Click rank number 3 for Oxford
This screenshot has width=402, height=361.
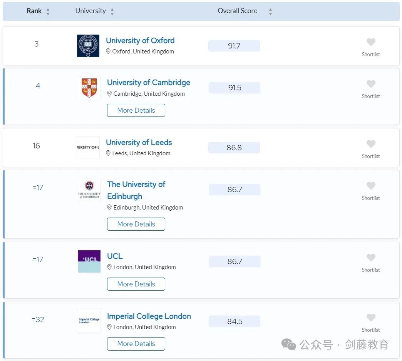[37, 44]
